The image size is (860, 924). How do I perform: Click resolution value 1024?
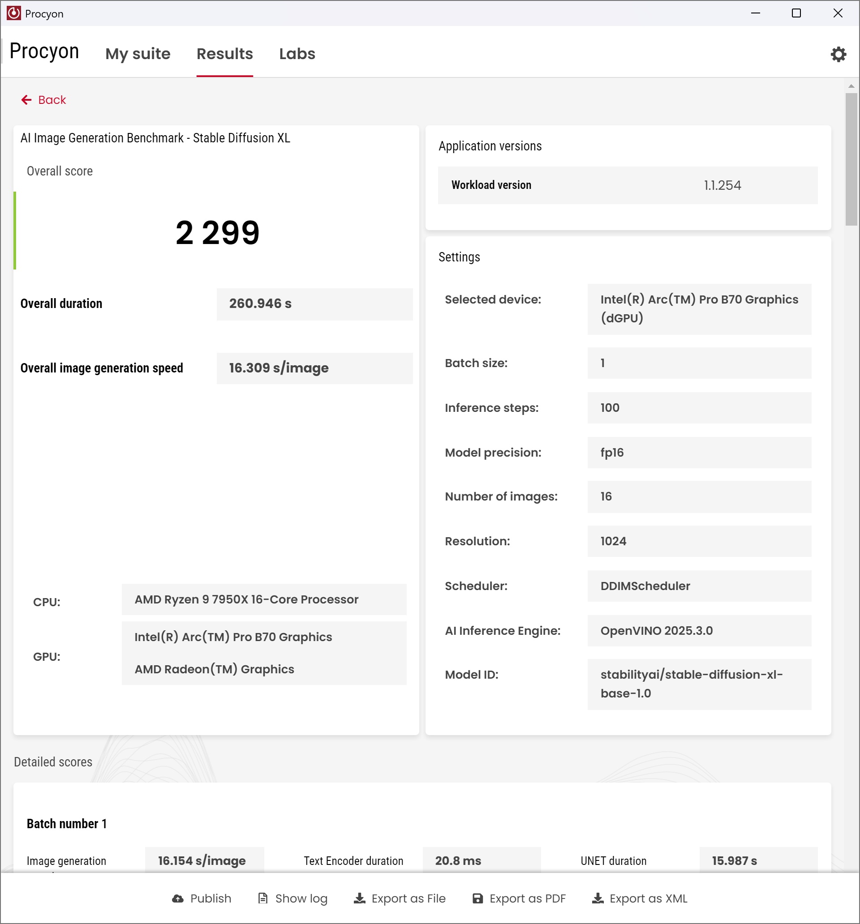click(x=699, y=542)
